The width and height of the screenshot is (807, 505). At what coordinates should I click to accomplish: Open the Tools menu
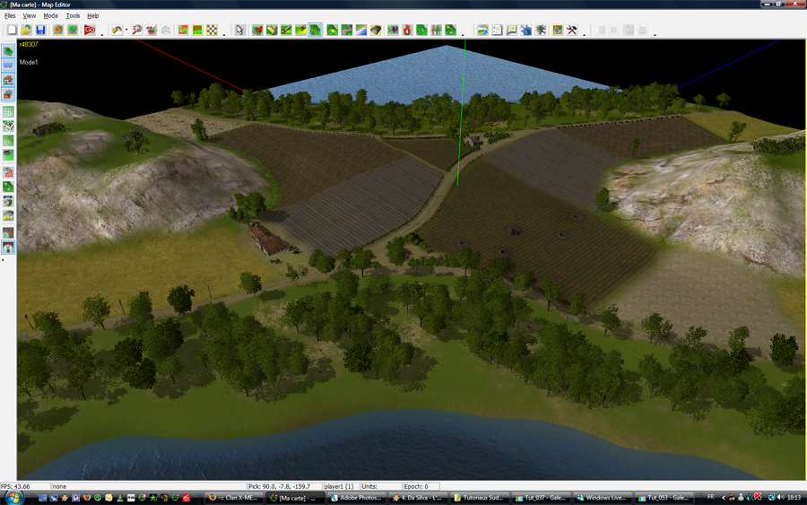pos(73,15)
